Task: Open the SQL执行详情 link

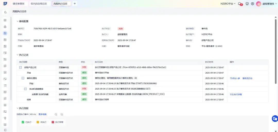Action: click(x=236, y=94)
